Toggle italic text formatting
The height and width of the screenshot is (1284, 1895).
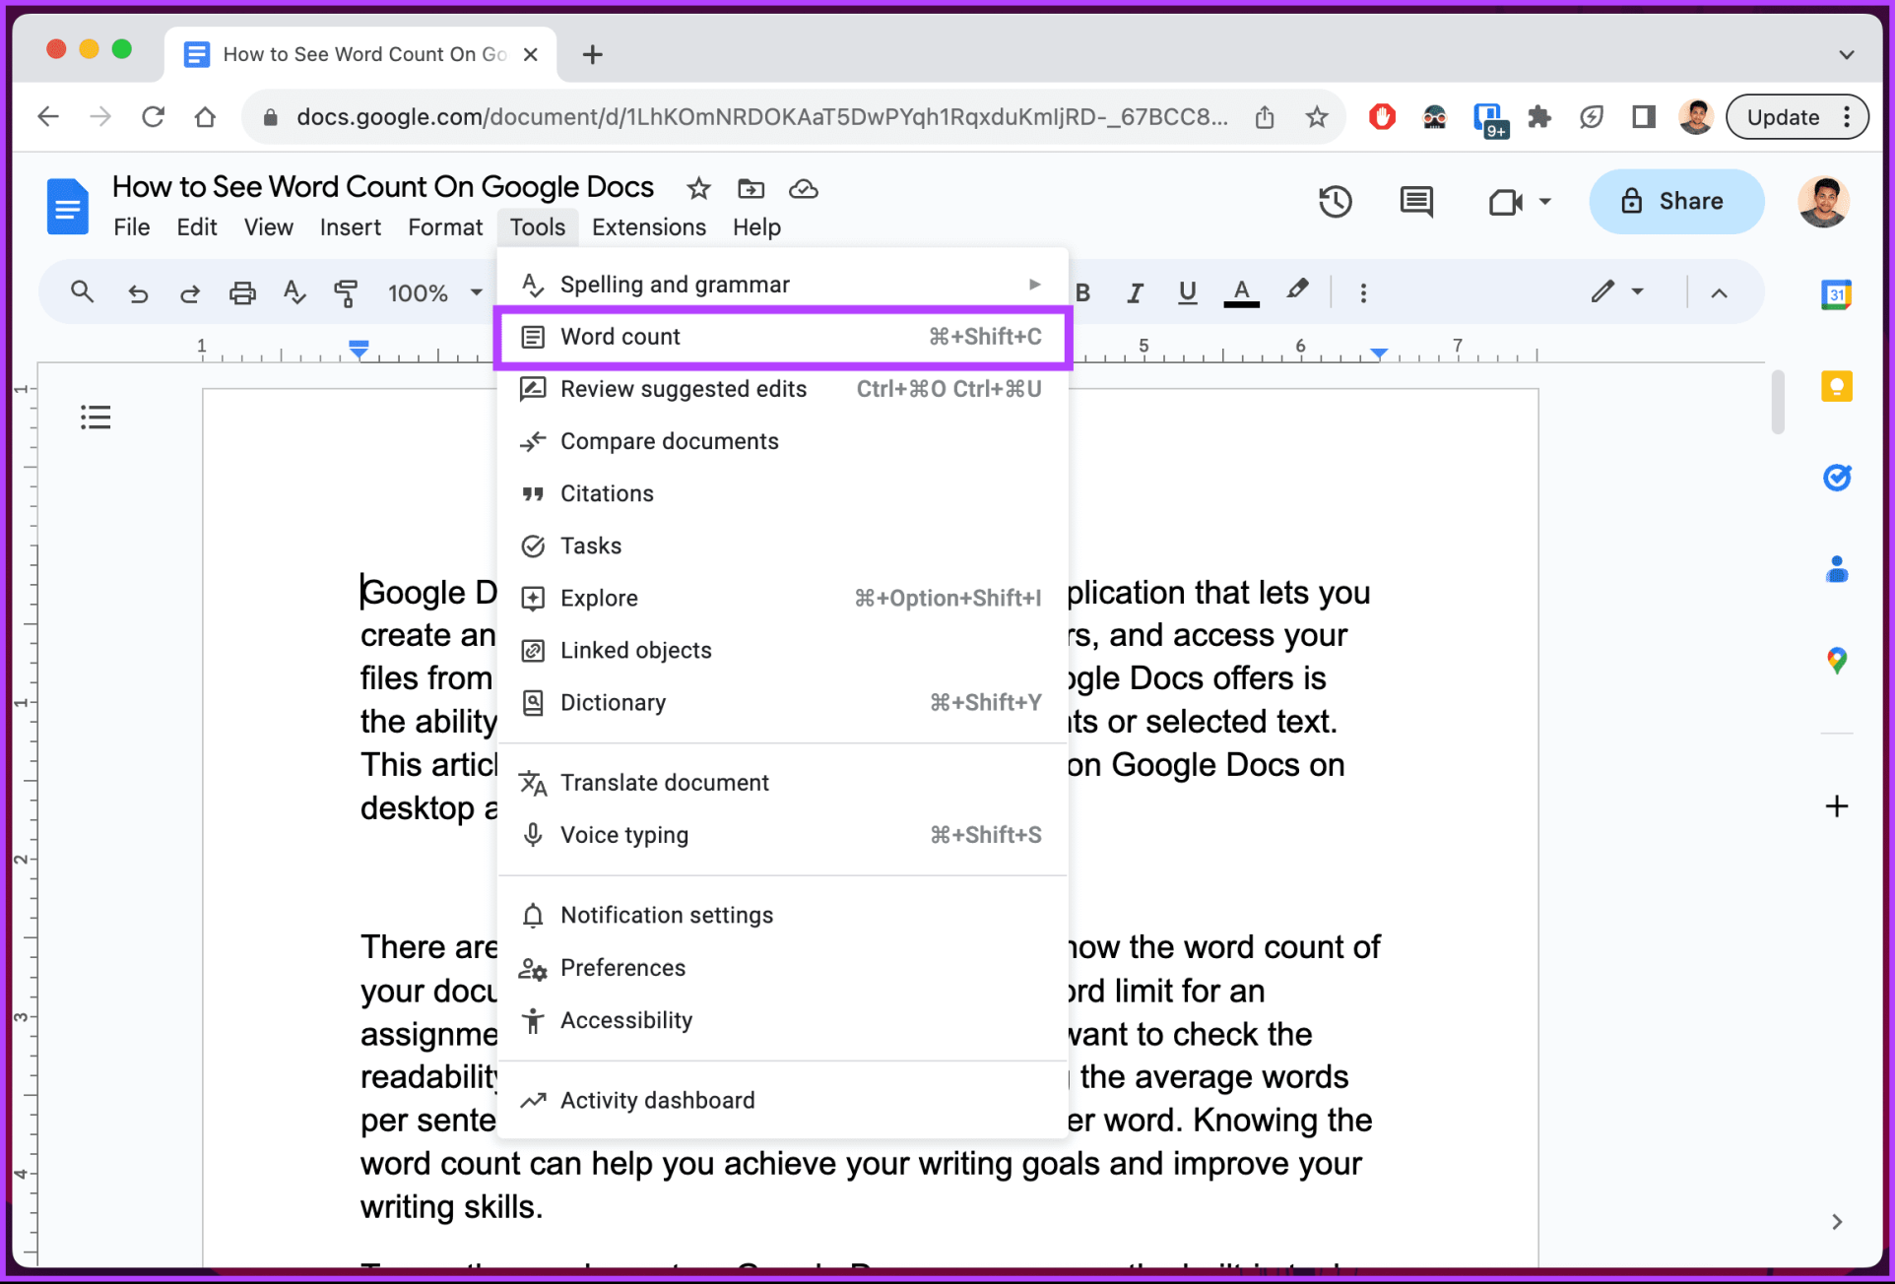click(1135, 292)
